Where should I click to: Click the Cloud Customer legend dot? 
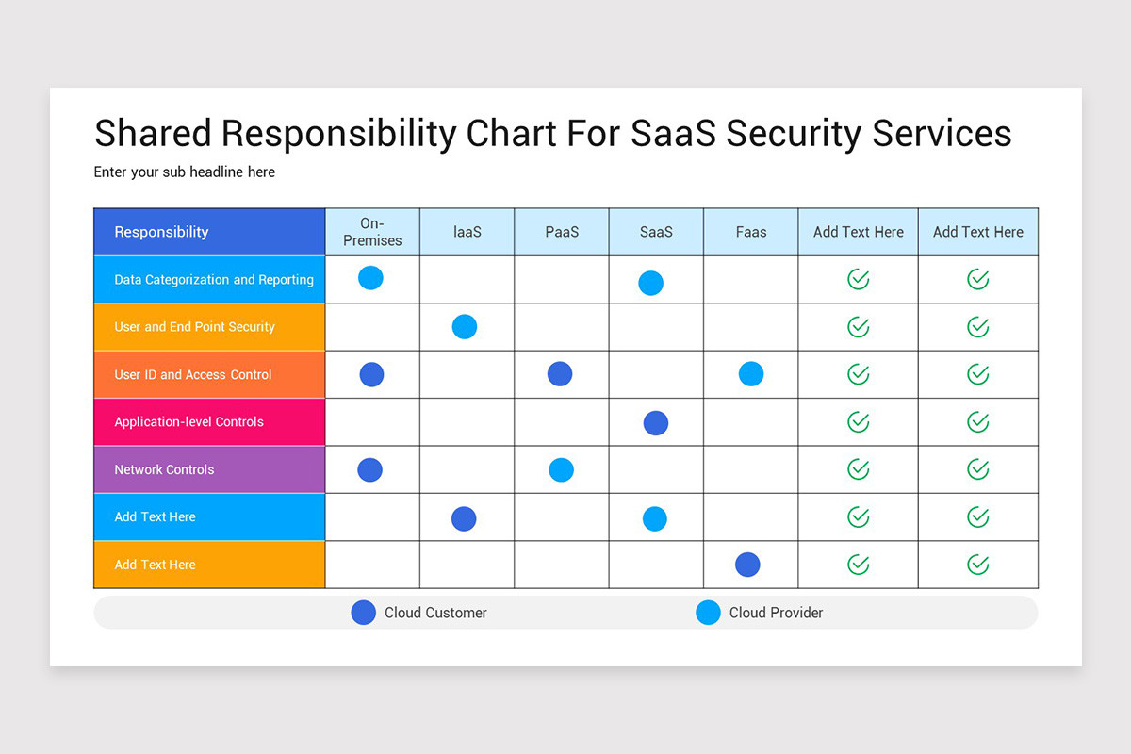coord(364,613)
